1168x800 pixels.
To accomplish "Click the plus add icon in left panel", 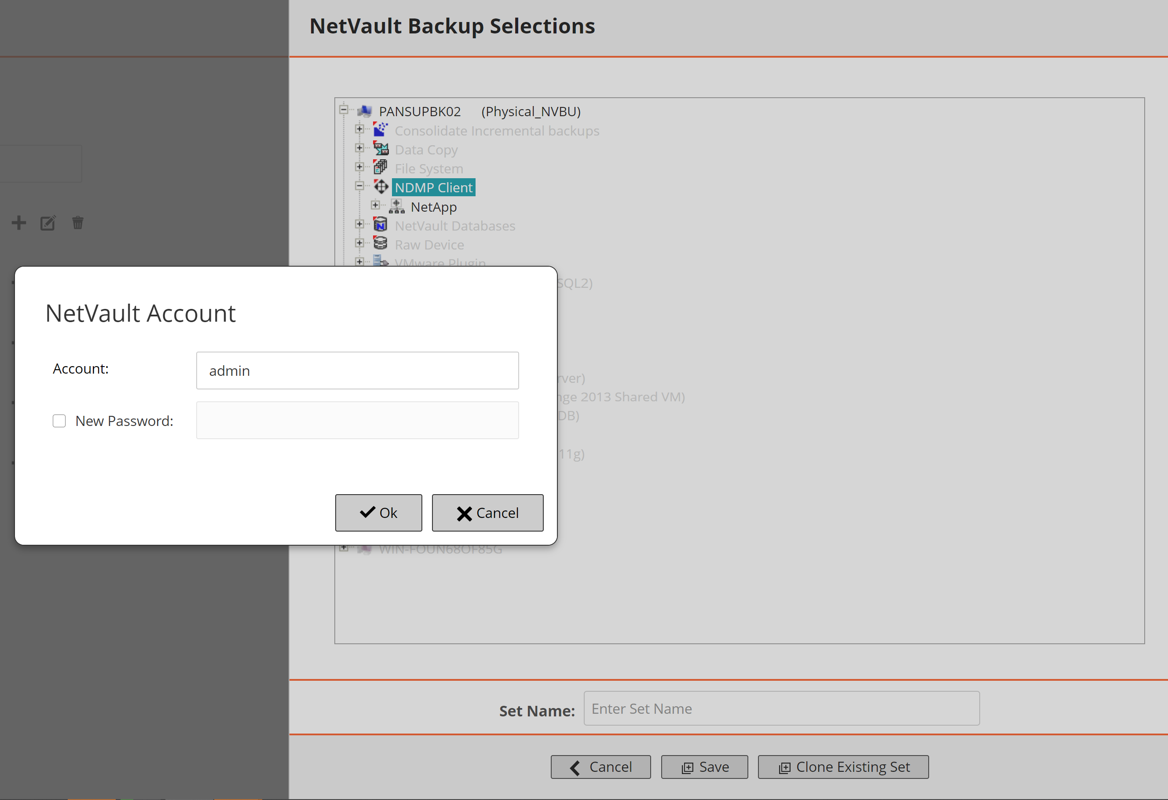I will [x=19, y=223].
